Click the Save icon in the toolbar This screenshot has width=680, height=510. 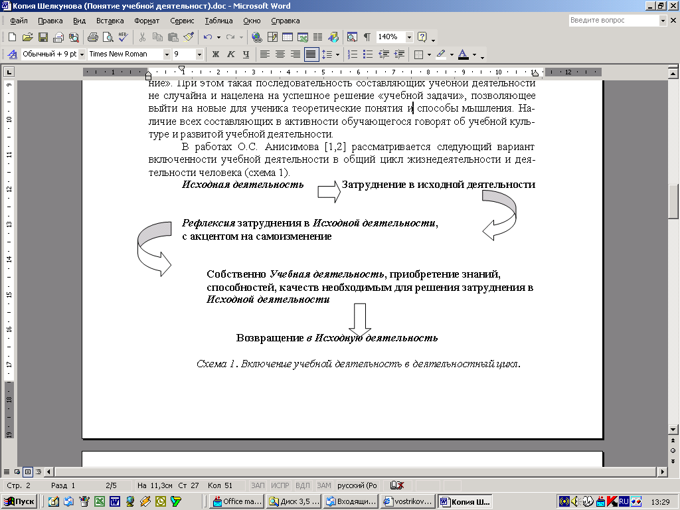coord(42,37)
